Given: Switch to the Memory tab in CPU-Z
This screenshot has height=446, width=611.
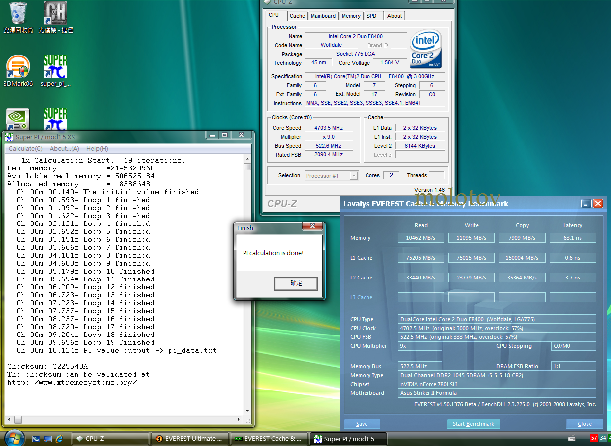Looking at the screenshot, I should [351, 16].
